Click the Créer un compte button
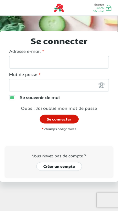Screen dimensions: 118x211 click(59, 166)
